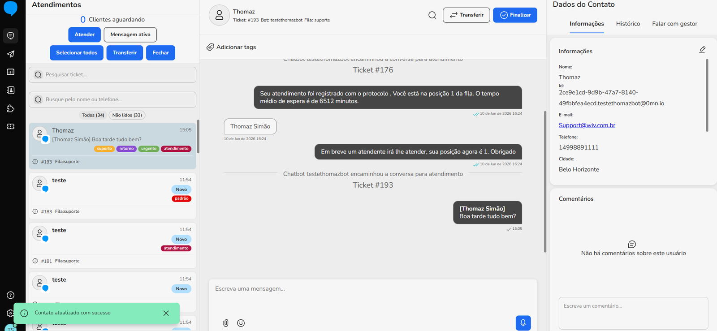Click the tag icon next to Adicionar tags
717x331 pixels.
point(210,47)
